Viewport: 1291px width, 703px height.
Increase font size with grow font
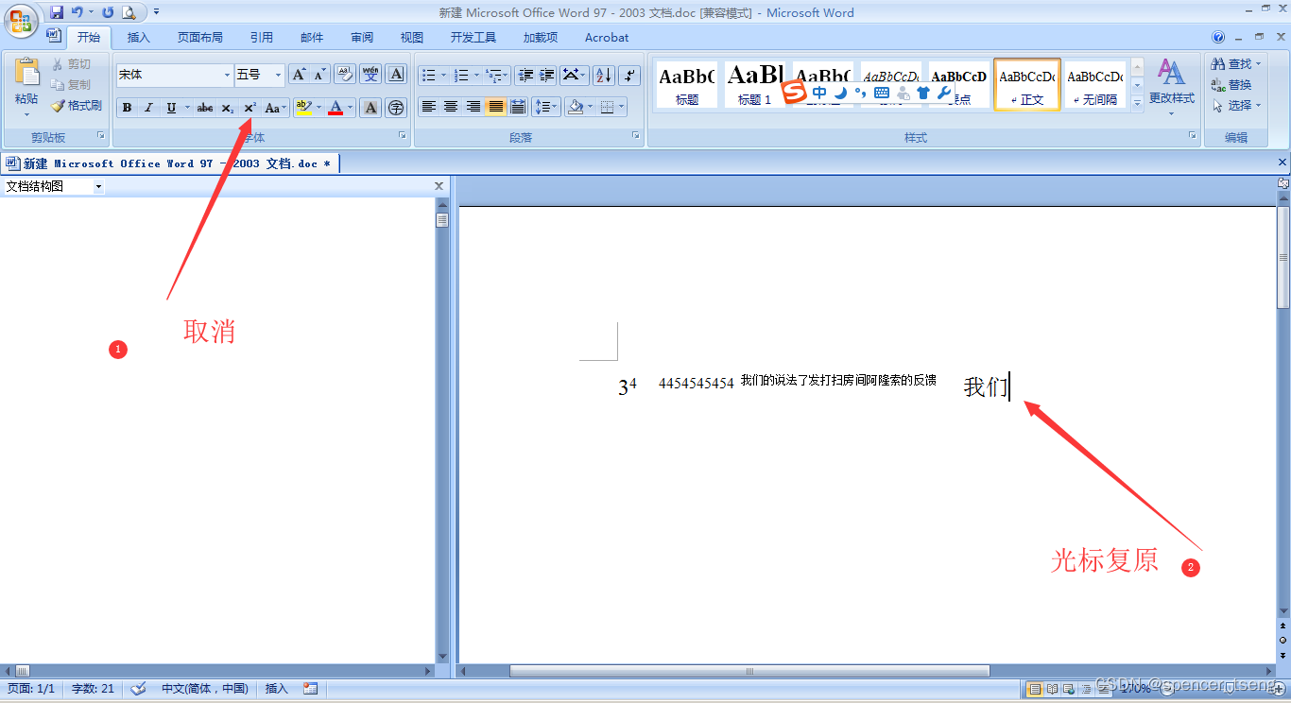[x=299, y=75]
